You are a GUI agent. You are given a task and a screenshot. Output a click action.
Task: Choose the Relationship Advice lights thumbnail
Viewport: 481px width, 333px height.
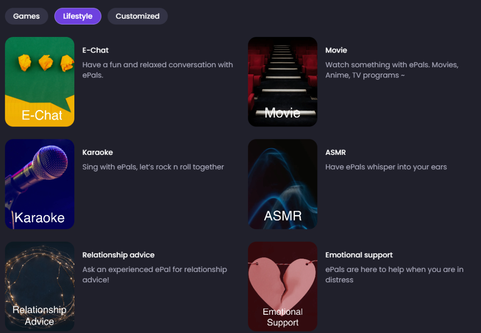pos(40,286)
